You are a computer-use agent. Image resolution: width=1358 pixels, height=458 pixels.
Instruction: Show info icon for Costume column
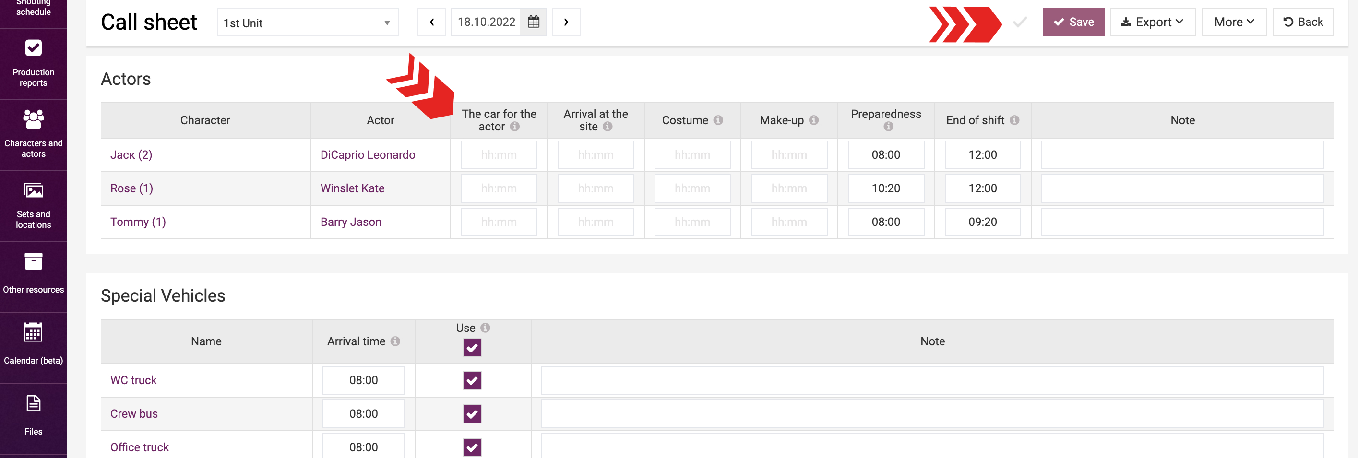(718, 120)
